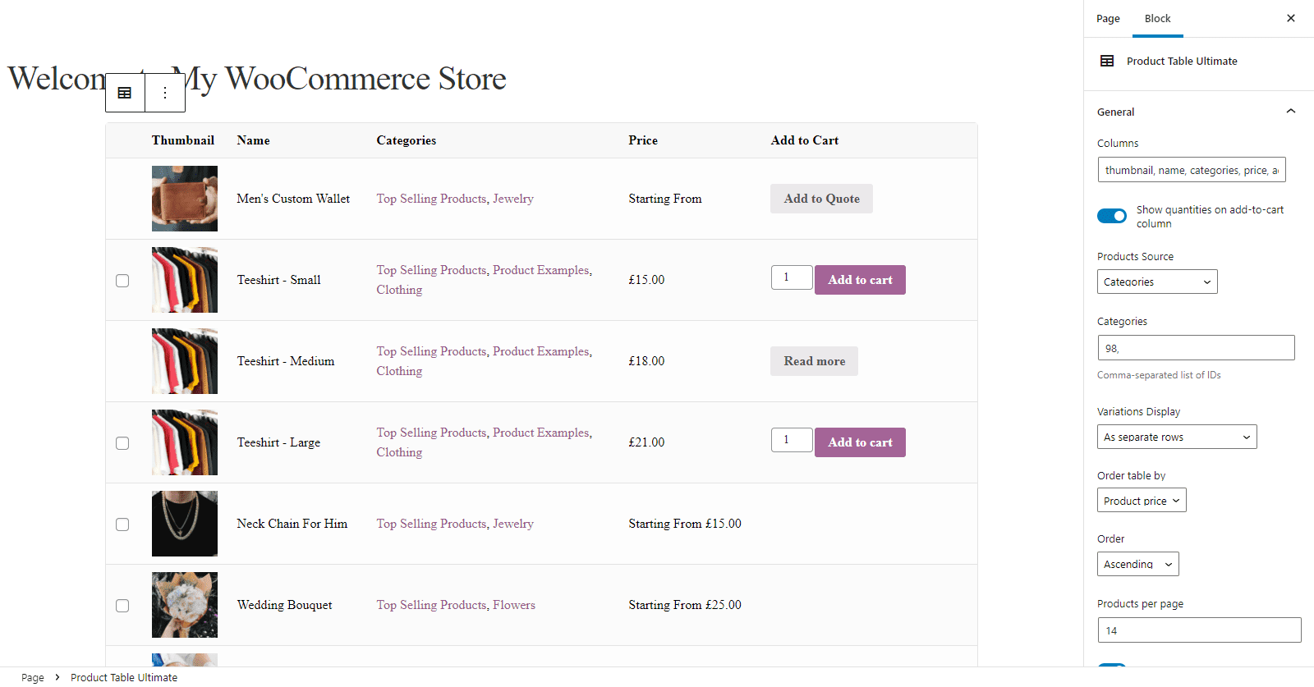The width and height of the screenshot is (1314, 687).
Task: Close the settings sidebar with X
Action: coord(1291,18)
